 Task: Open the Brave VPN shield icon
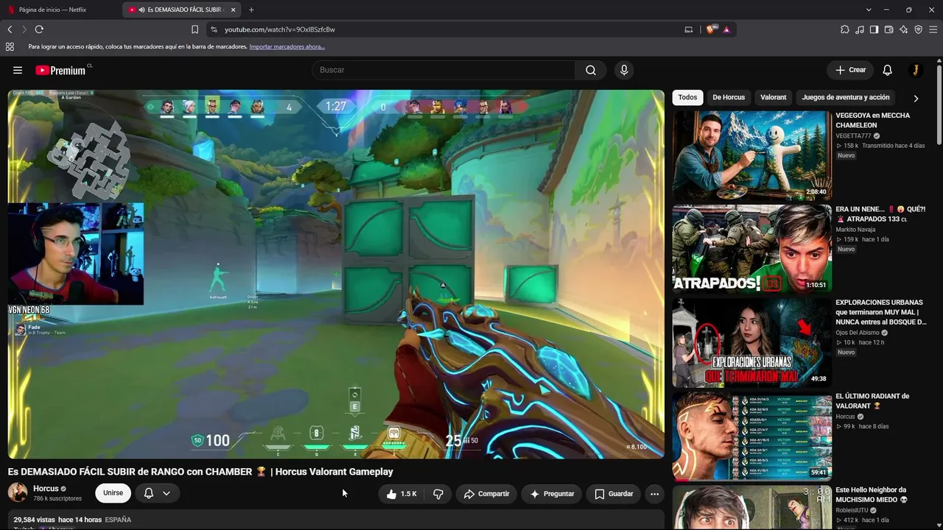[918, 29]
